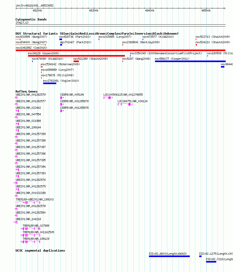Select the Cytogenetic Bands track title
The image size is (233, 272).
pos(31,19)
